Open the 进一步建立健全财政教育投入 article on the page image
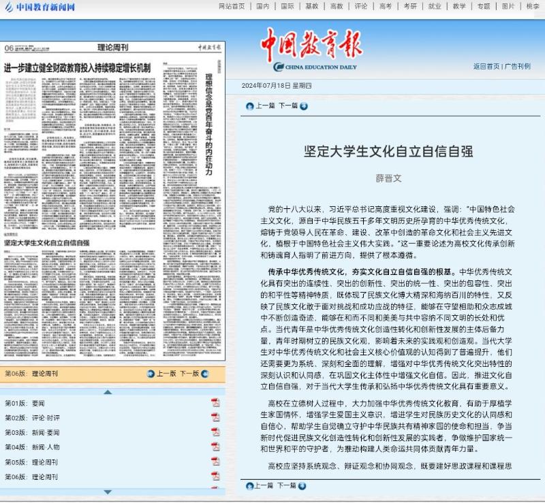The width and height of the screenshot is (545, 503). click(x=78, y=67)
